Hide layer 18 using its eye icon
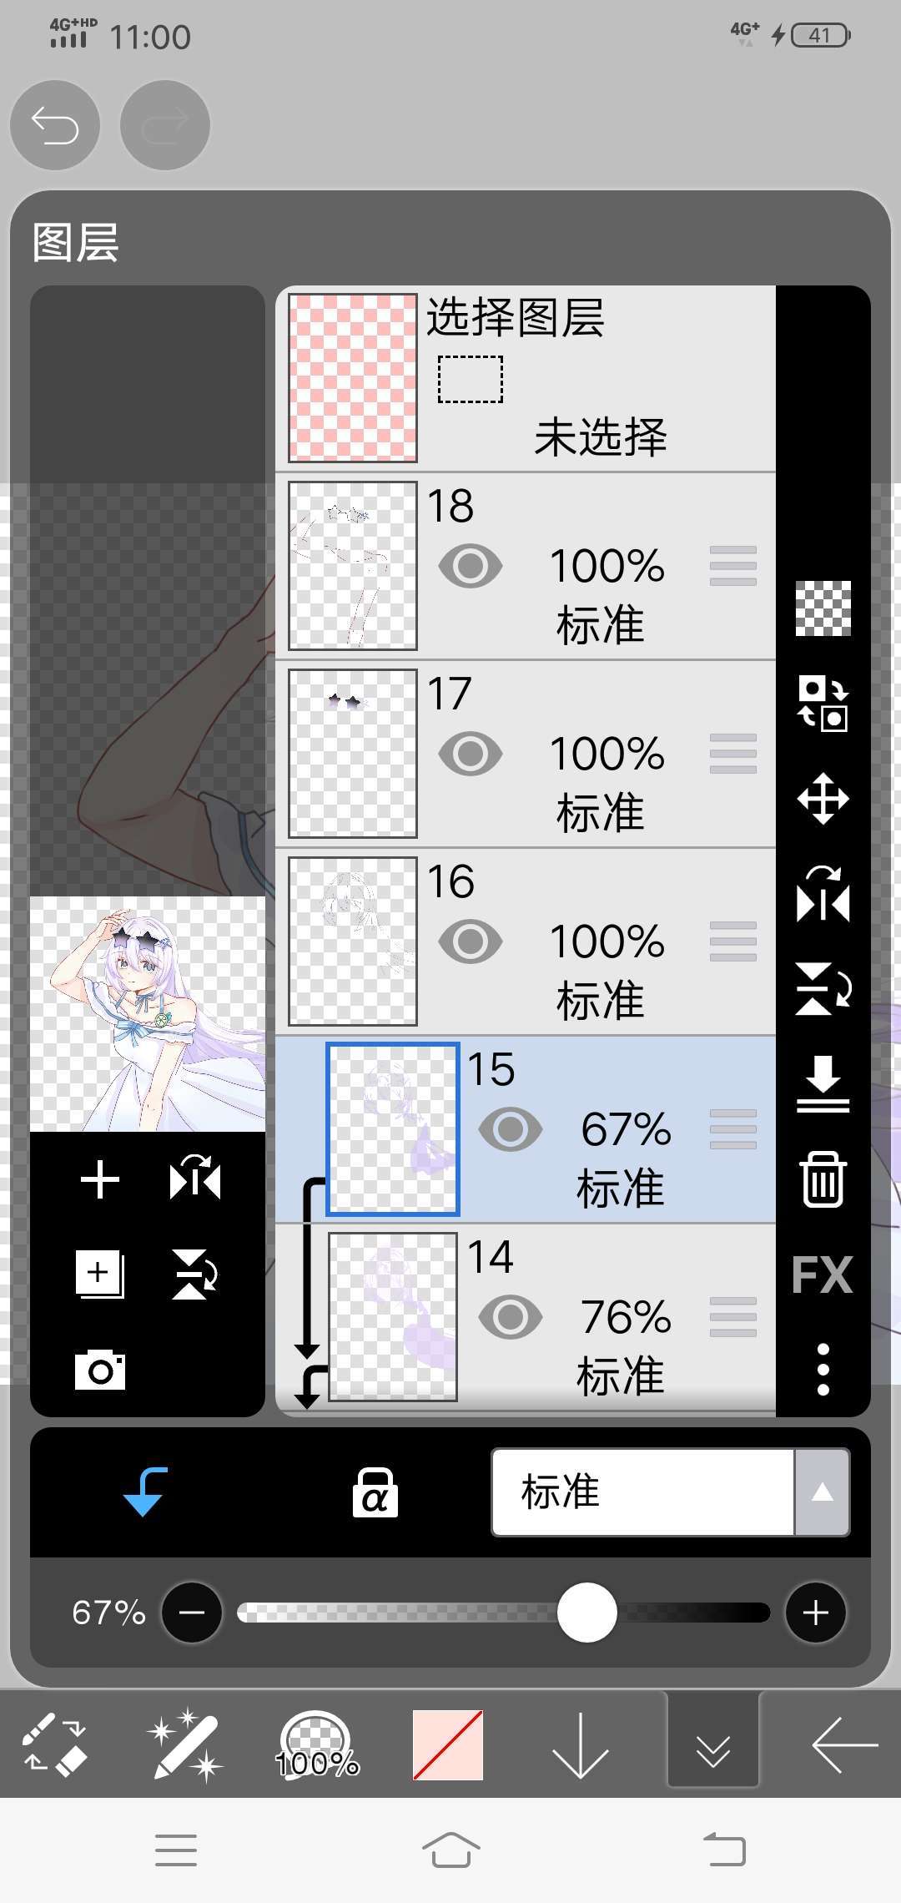This screenshot has height=1903, width=901. (471, 566)
